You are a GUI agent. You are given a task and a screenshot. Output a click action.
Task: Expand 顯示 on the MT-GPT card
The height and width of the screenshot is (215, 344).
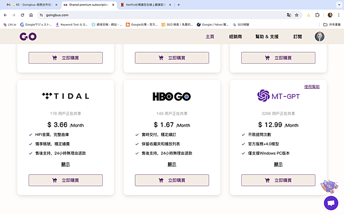tap(278, 164)
